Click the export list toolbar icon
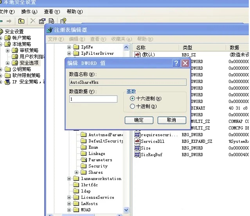The height and width of the screenshot is (216, 250). coord(52,21)
